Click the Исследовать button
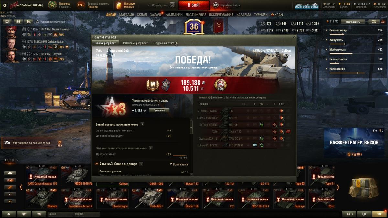 pyautogui.click(x=353, y=22)
